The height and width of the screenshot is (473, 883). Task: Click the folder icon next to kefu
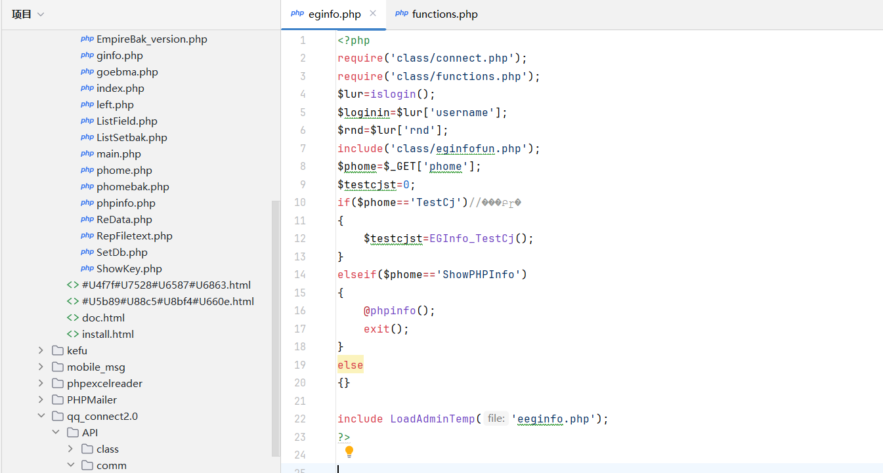58,351
